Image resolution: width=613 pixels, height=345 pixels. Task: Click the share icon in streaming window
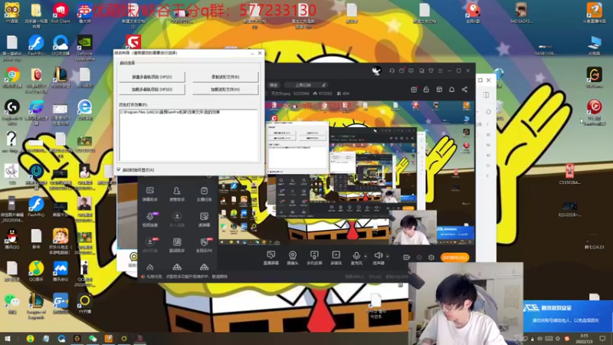pyautogui.click(x=464, y=90)
